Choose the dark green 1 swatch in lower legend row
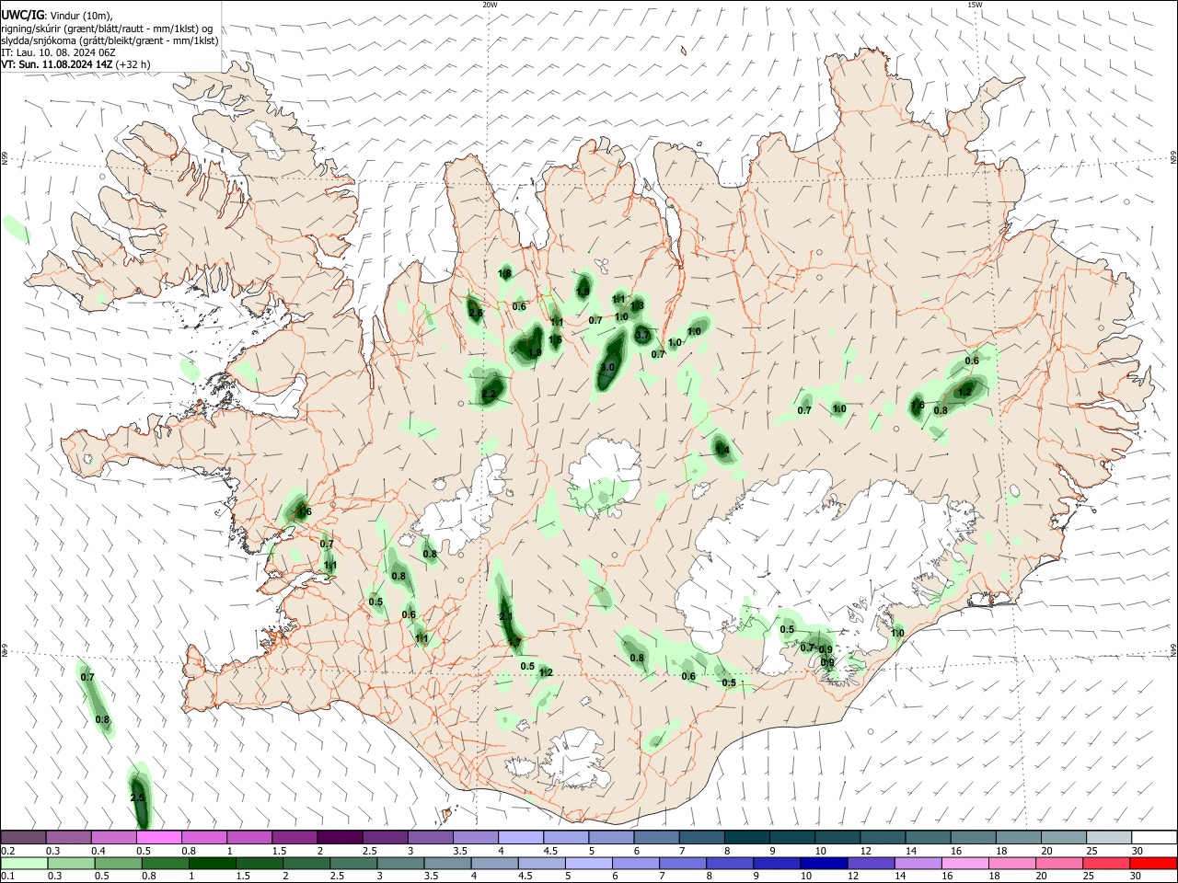The height and width of the screenshot is (883, 1178). pyautogui.click(x=212, y=864)
